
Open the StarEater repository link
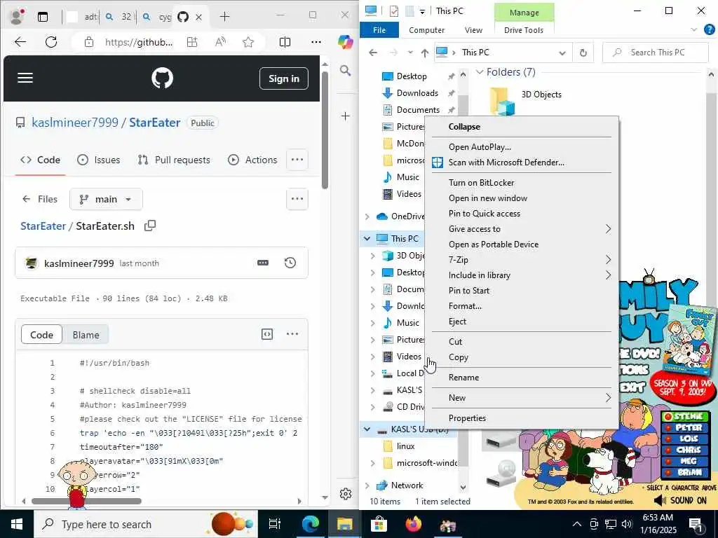[154, 123]
